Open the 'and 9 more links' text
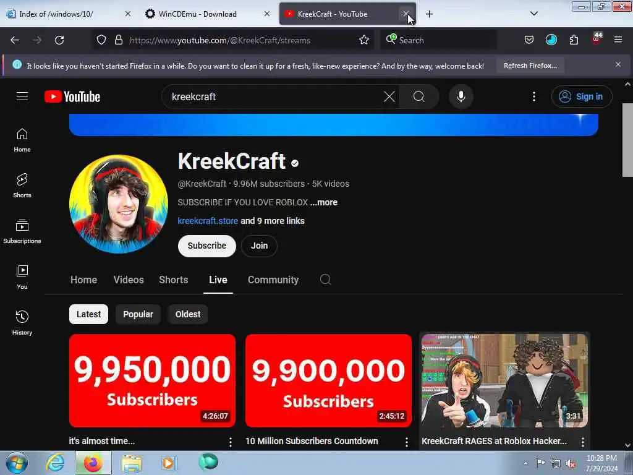This screenshot has width=633, height=475. click(273, 221)
